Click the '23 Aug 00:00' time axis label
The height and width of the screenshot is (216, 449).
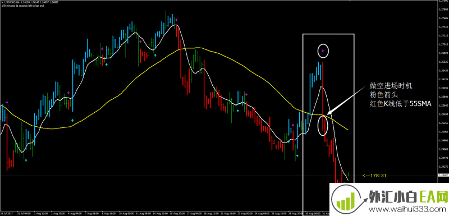[x=245, y=213]
